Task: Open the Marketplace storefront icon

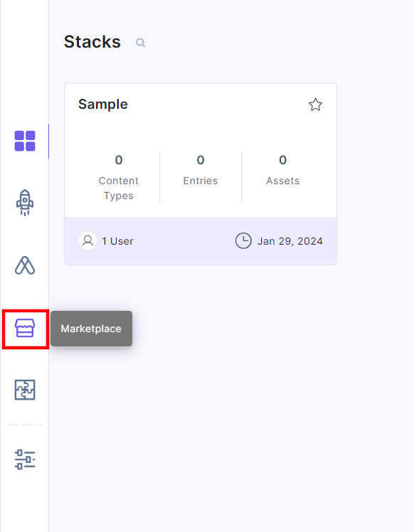Action: pyautogui.click(x=25, y=328)
